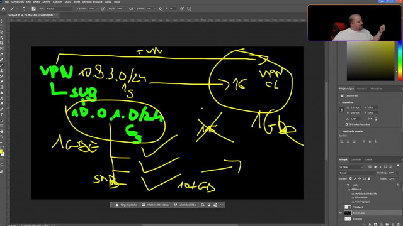The width and height of the screenshot is (403, 226).
Task: Select the Gradient tool in the toolbox
Action: 2,87
